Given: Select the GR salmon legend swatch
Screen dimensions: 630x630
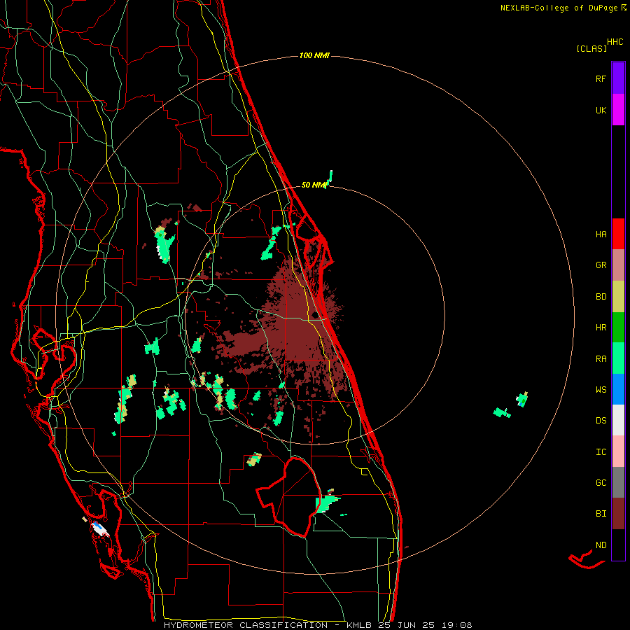Looking at the screenshot, I should 618,265.
